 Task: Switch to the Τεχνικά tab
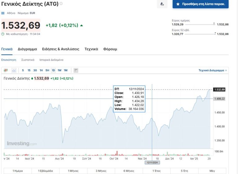point(91,49)
